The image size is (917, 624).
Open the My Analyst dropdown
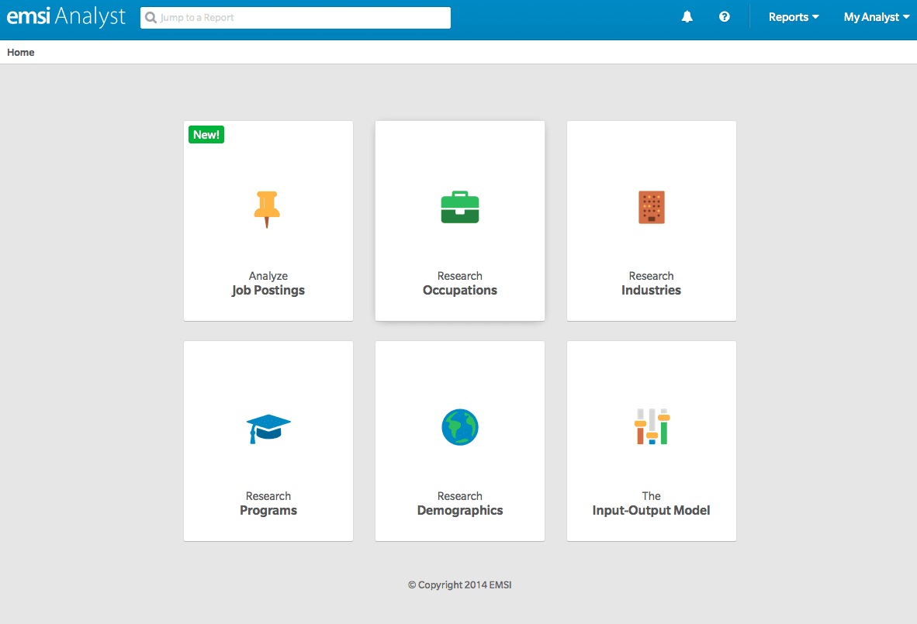[876, 17]
